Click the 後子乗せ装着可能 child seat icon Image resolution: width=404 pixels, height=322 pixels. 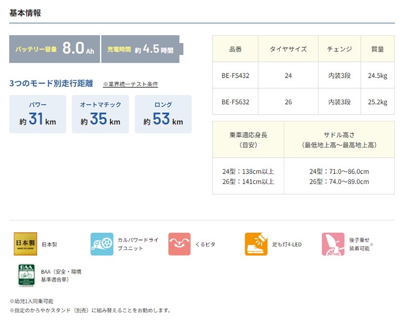coord(333,244)
